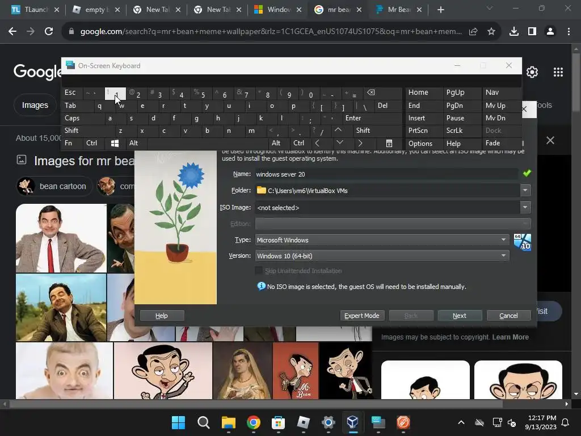The width and height of the screenshot is (581, 436).
Task: Click the down arrow key on keyboard
Action: 339,143
